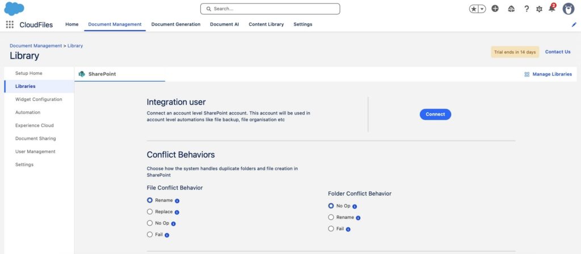Open the Document Generation tab

[176, 24]
